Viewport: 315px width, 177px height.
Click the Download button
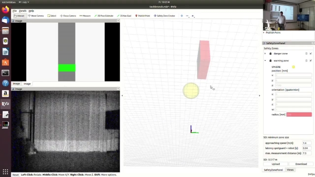pos(301,164)
